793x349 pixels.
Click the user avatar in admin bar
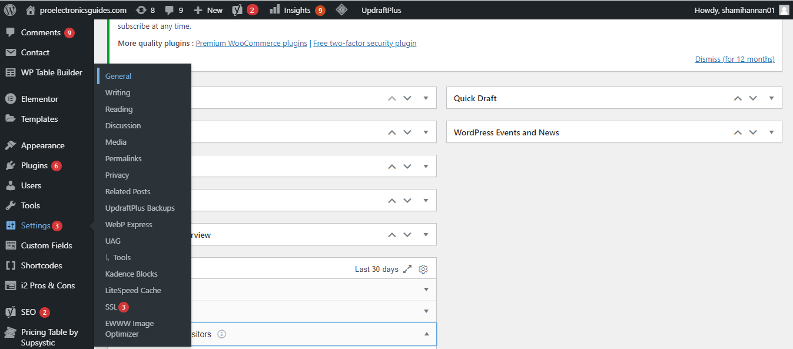784,10
